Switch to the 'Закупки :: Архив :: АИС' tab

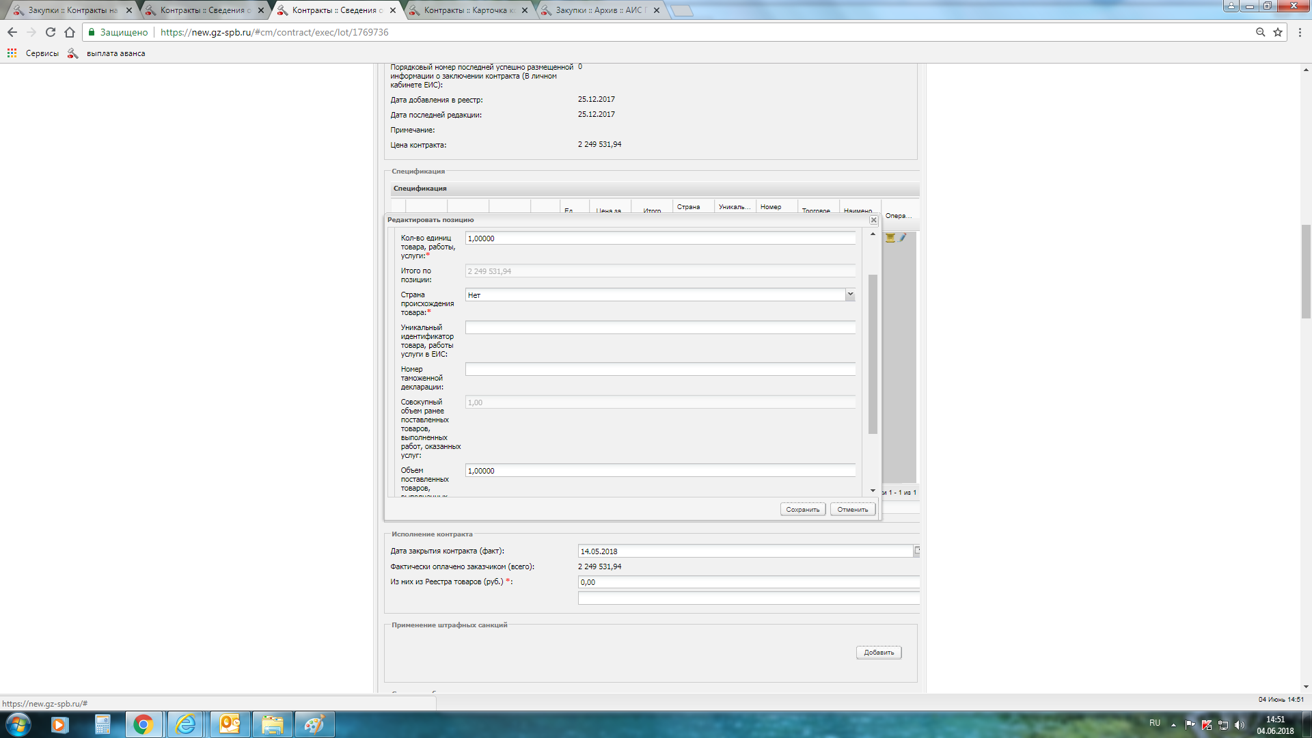[x=599, y=10]
